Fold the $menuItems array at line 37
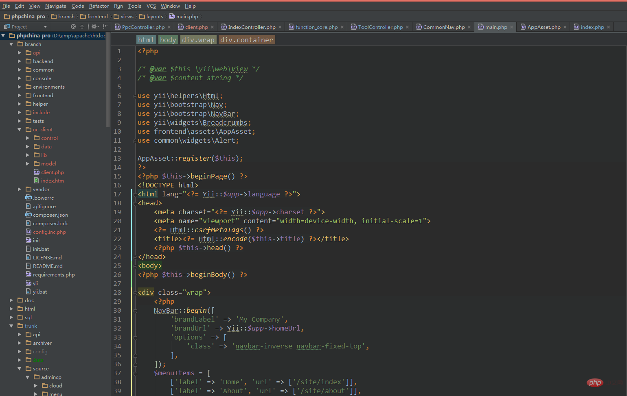The image size is (627, 396). click(135, 373)
